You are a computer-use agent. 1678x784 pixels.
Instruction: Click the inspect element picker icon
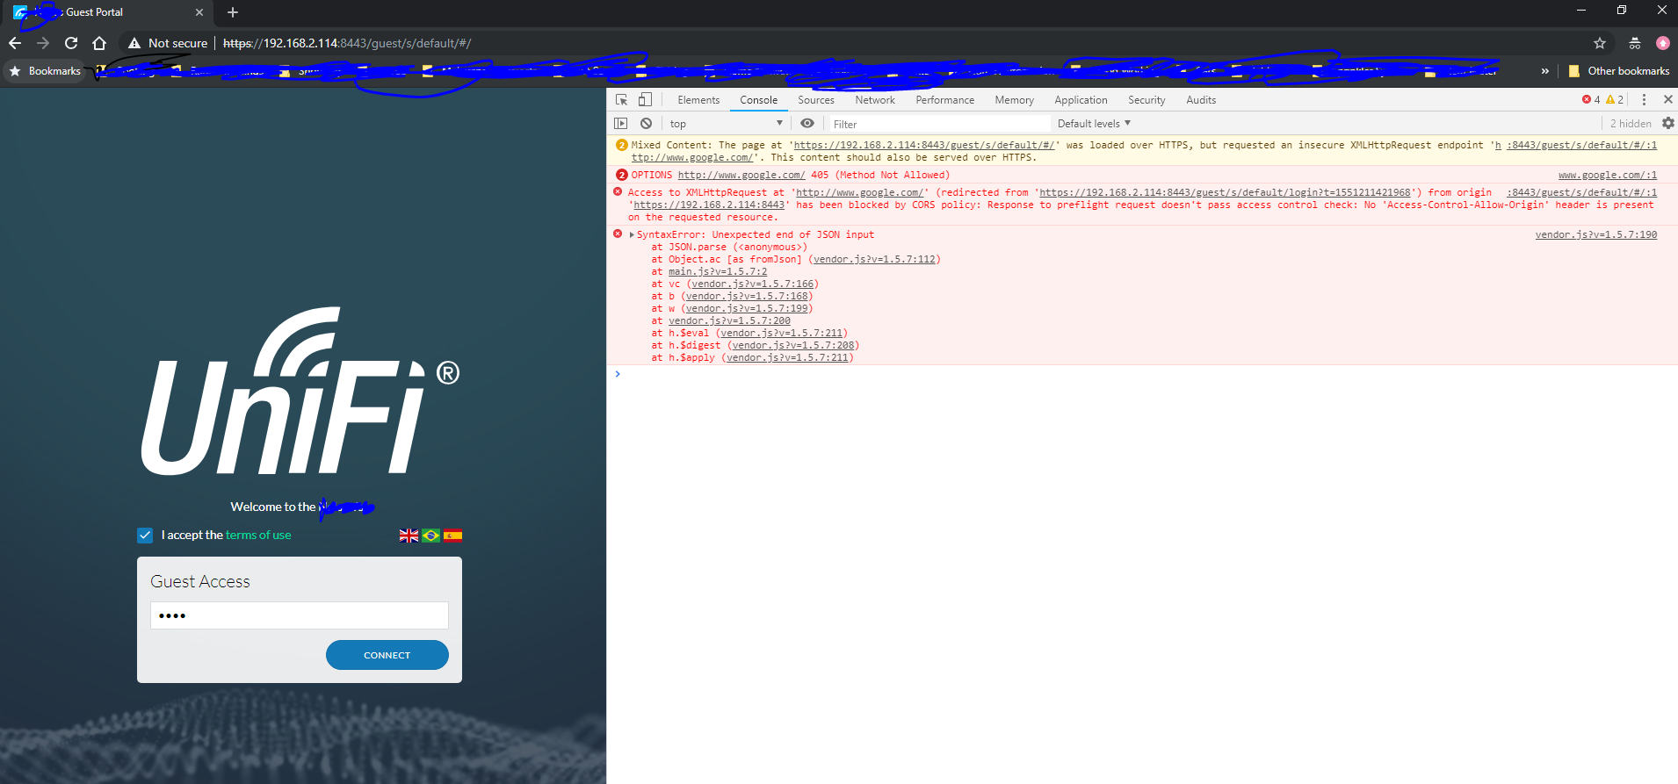point(621,100)
